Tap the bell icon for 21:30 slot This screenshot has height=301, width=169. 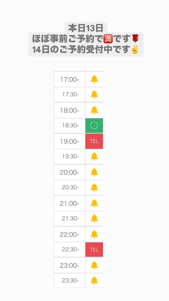tap(94, 218)
